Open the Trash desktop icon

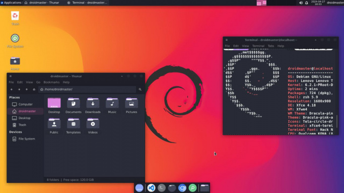(15, 18)
